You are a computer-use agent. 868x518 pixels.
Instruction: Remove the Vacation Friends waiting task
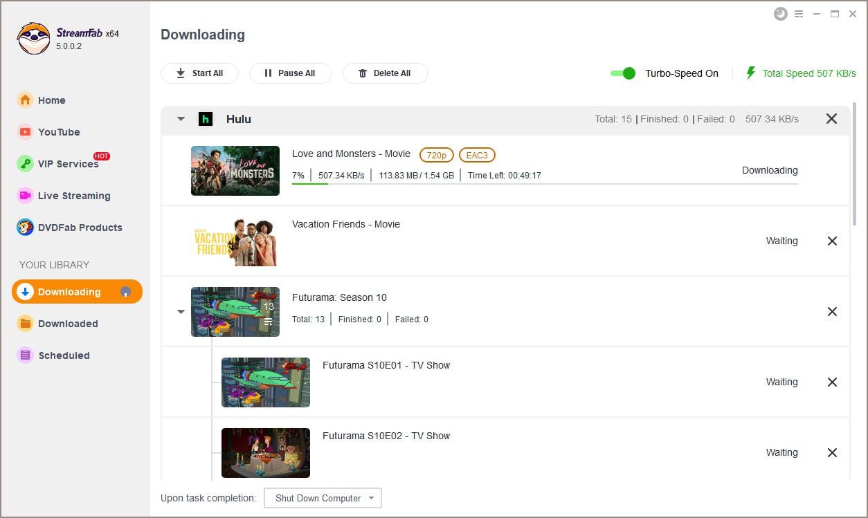point(832,241)
